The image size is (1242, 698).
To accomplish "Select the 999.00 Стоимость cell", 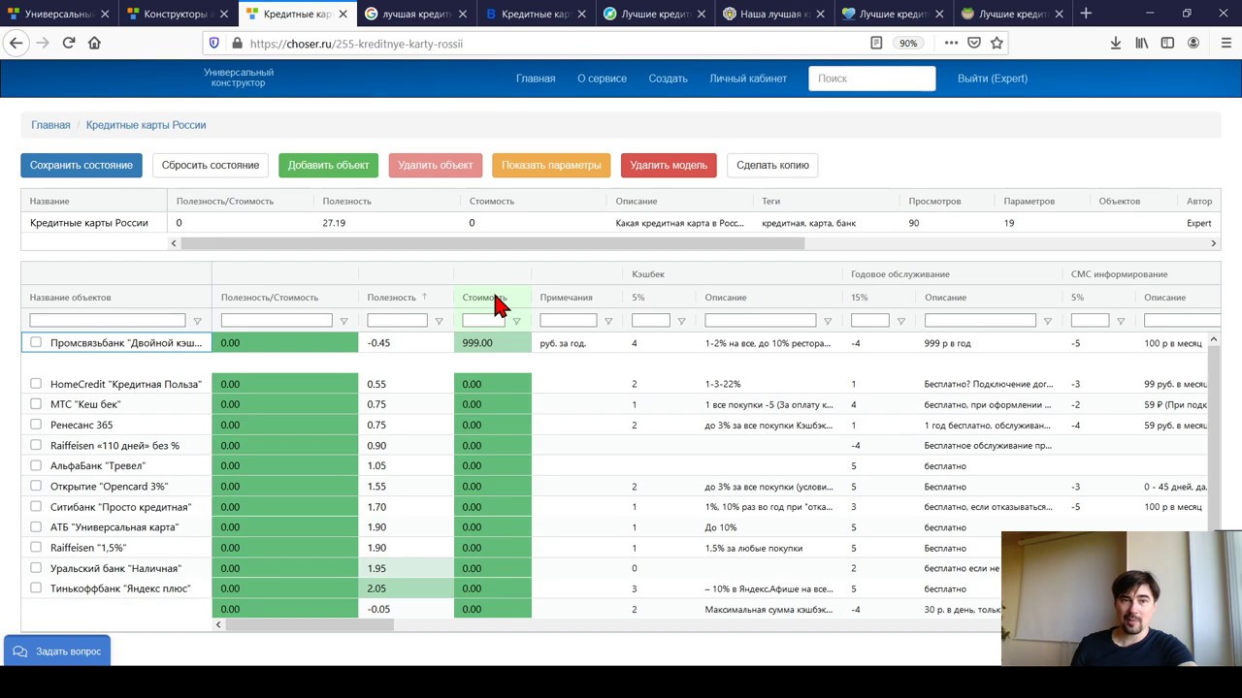I will 493,342.
